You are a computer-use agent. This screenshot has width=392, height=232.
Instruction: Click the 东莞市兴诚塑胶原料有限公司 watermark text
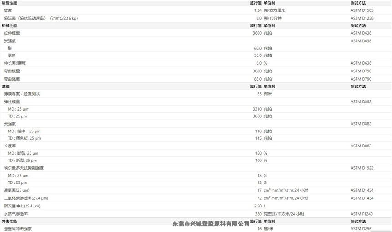pos(211,224)
